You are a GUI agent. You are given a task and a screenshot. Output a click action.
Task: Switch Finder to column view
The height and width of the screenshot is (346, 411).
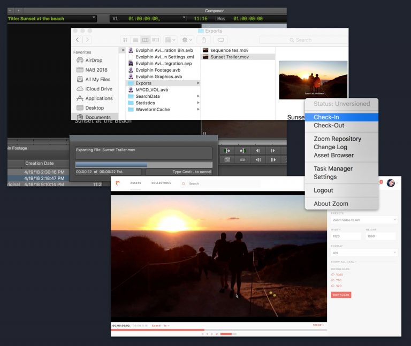tap(146, 40)
